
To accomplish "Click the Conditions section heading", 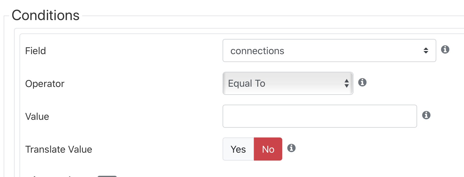I will tap(46, 15).
